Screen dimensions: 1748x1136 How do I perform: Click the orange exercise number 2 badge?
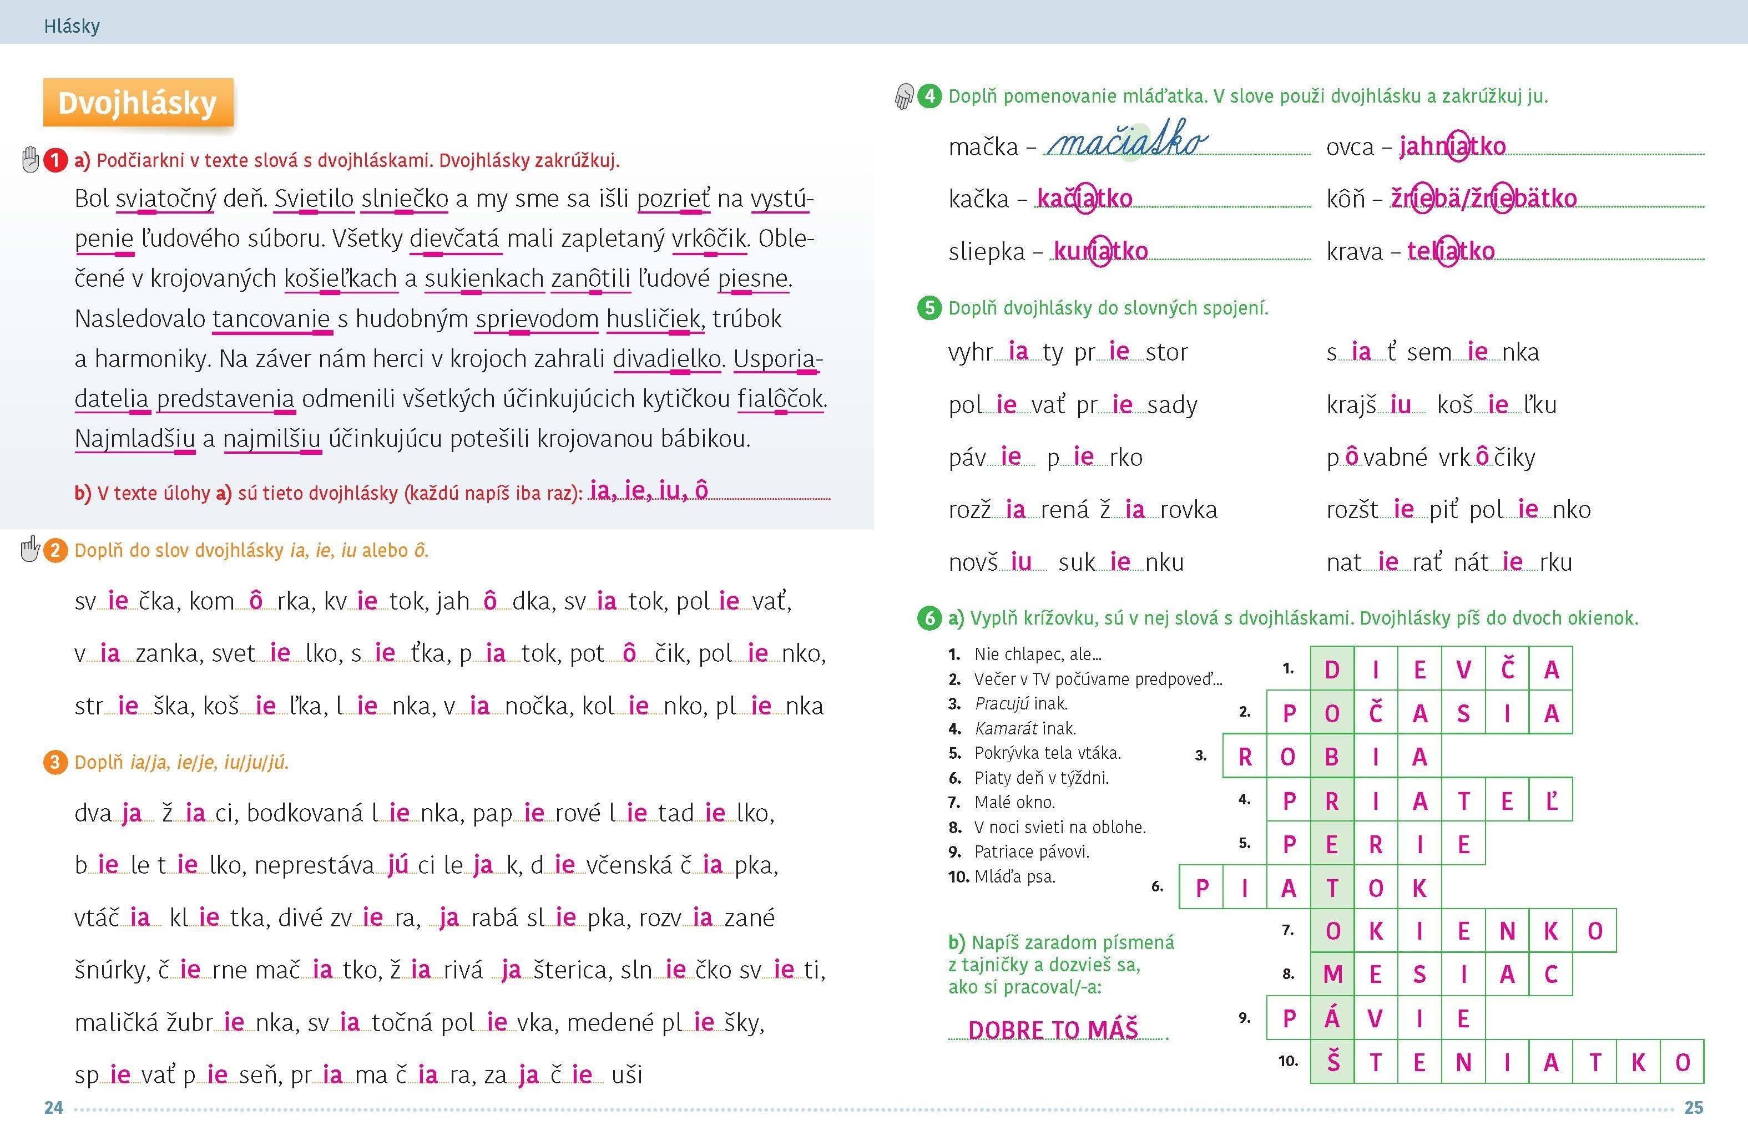pyautogui.click(x=55, y=550)
